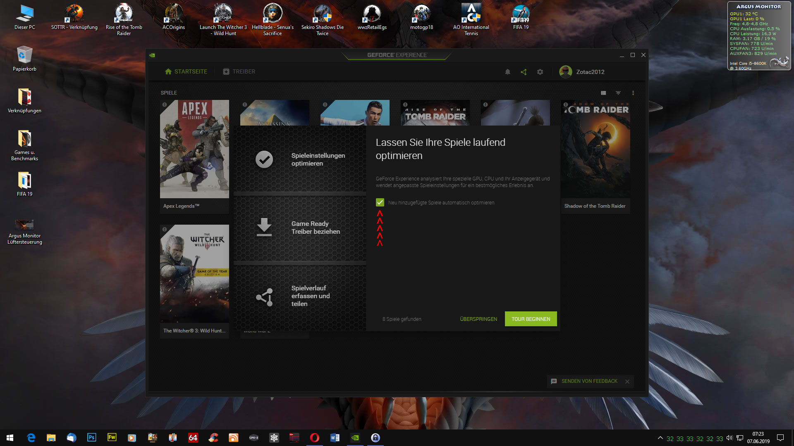
Task: Open the Zotac2012 account menu
Action: 582,72
